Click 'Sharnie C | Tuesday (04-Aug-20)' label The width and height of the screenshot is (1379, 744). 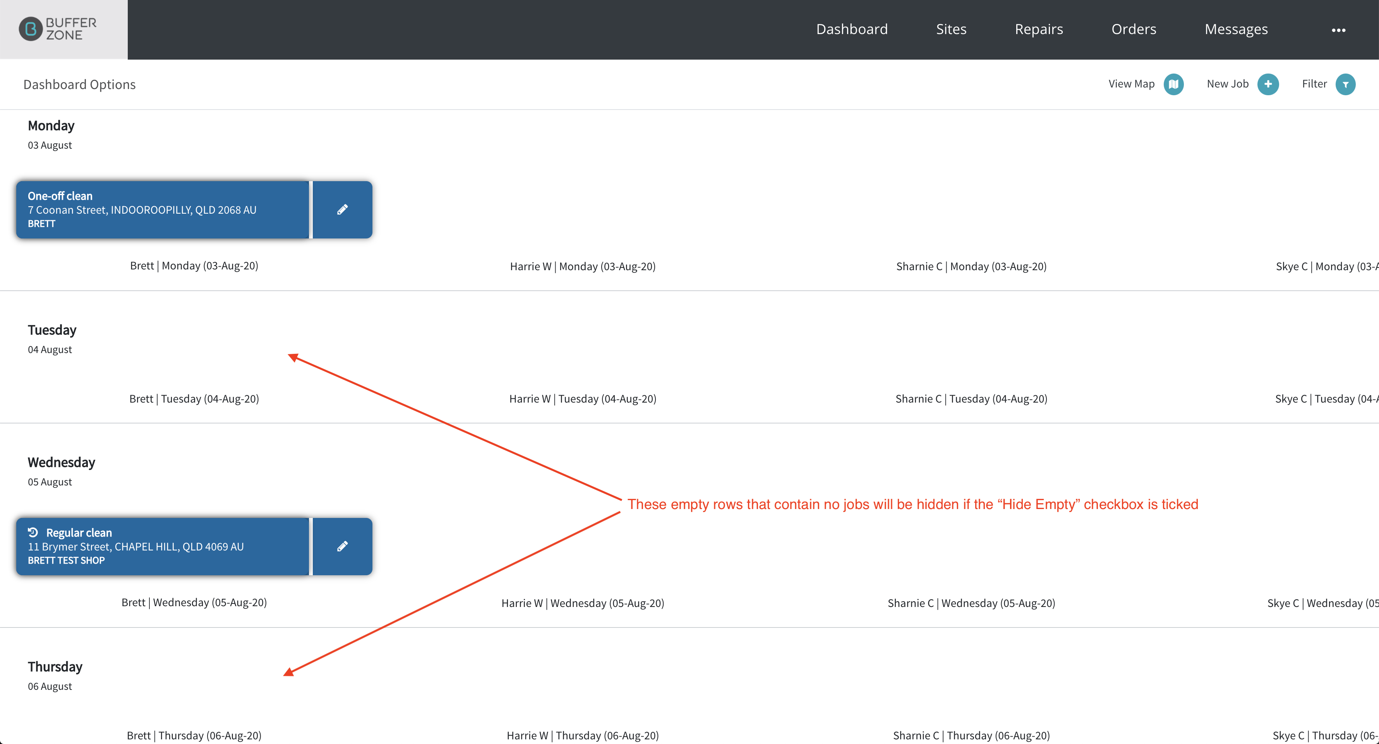[971, 399]
